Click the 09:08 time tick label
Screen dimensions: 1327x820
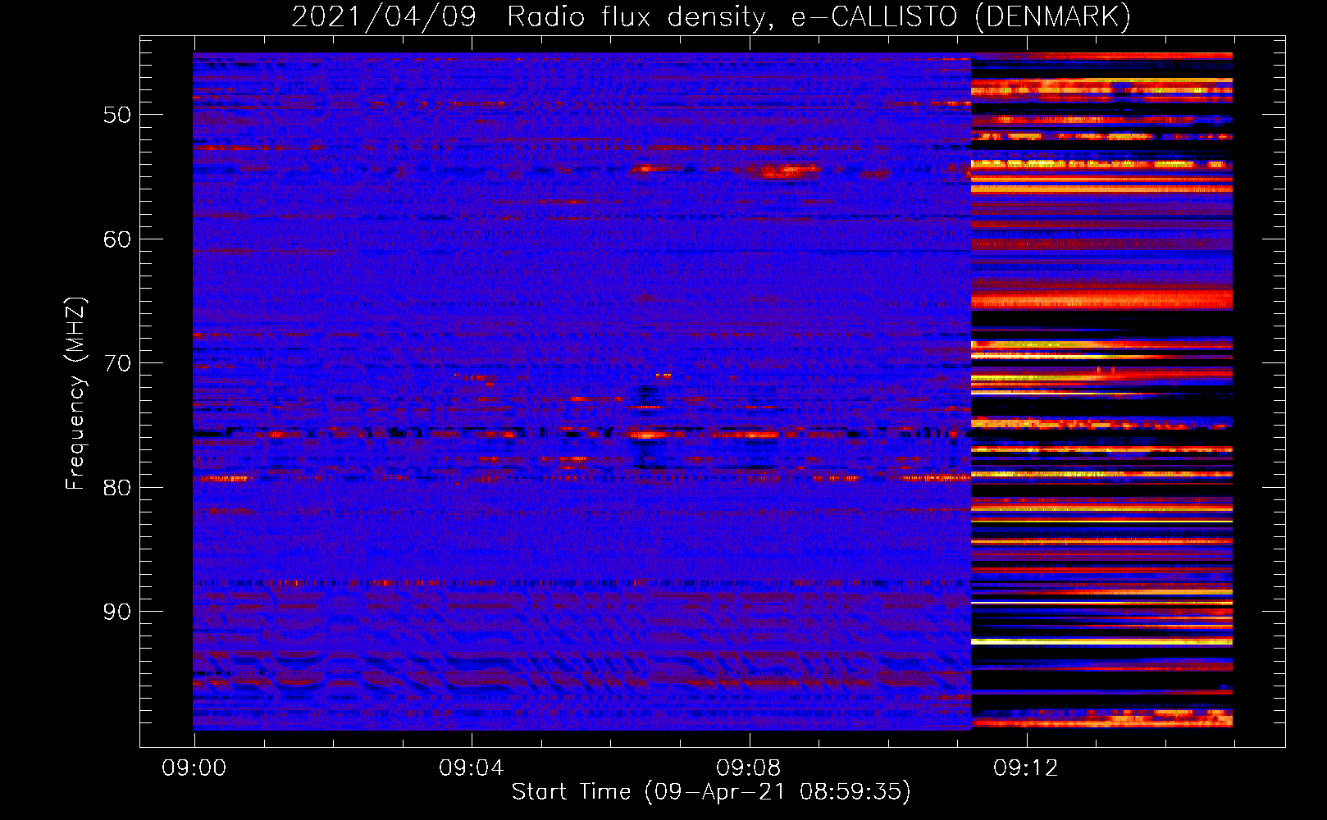point(748,768)
